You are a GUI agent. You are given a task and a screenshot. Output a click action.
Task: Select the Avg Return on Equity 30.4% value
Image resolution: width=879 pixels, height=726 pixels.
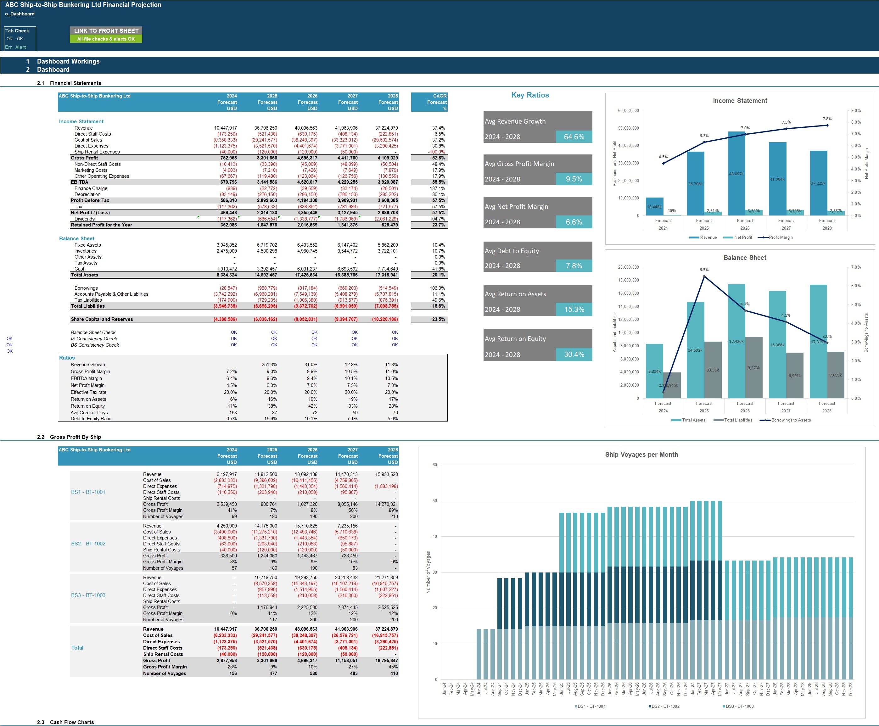point(574,354)
